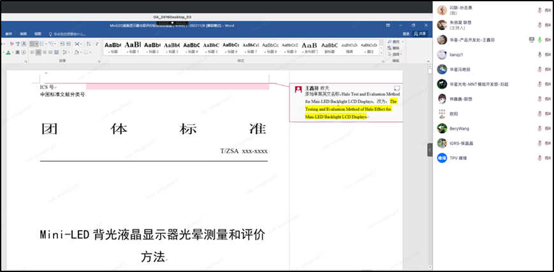Click the paragraph shading paint bucket
This screenshot has width=554, height=272.
click(x=77, y=52)
